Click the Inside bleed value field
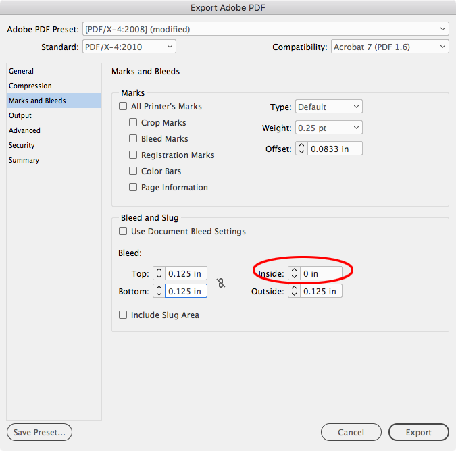 click(321, 273)
